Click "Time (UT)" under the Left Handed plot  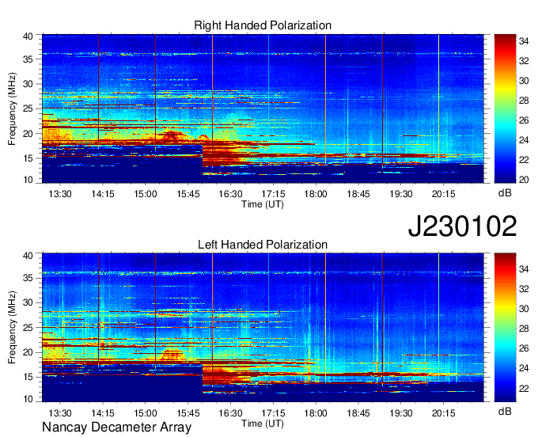pyautogui.click(x=263, y=424)
